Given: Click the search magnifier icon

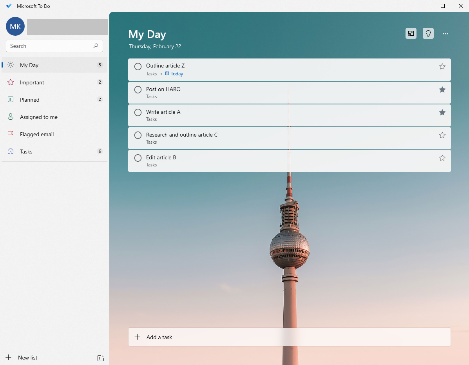Looking at the screenshot, I should (96, 46).
